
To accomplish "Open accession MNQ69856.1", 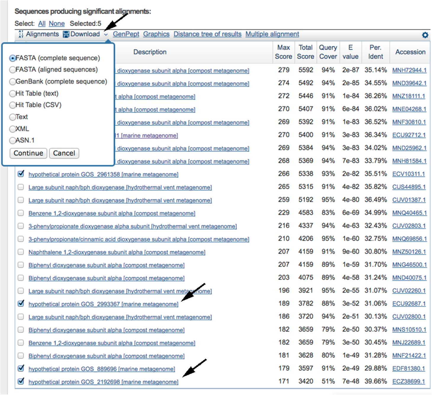I will [x=409, y=239].
